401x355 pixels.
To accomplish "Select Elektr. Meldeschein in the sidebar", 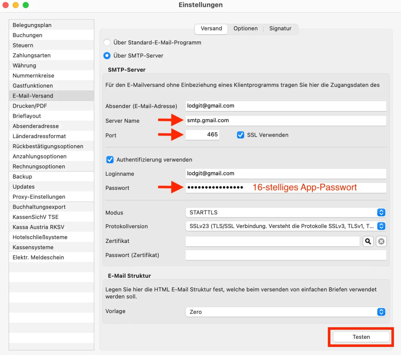I will tap(51, 258).
